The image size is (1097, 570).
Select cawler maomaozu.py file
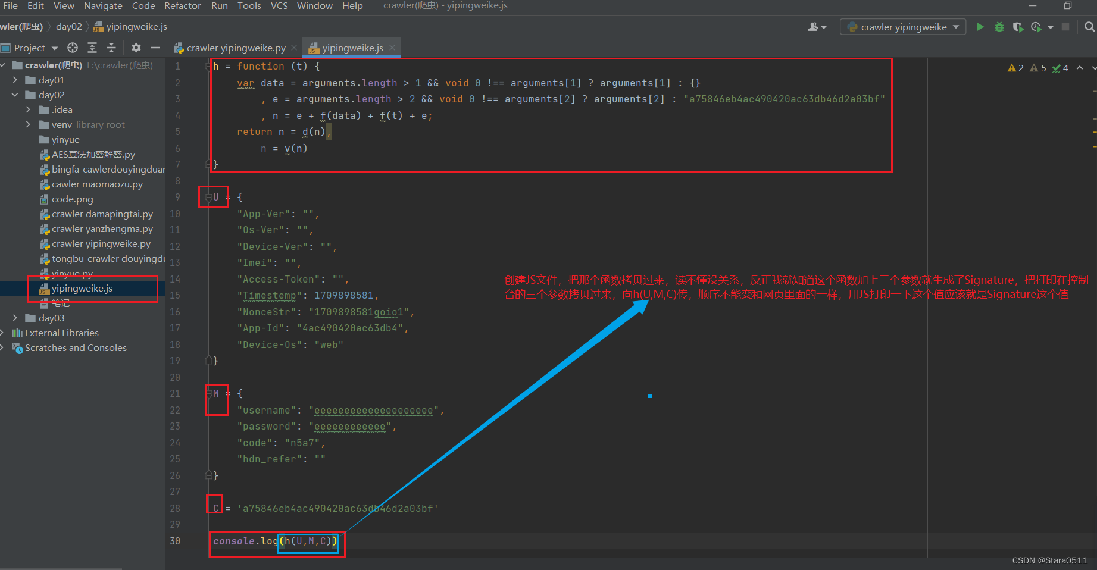97,184
